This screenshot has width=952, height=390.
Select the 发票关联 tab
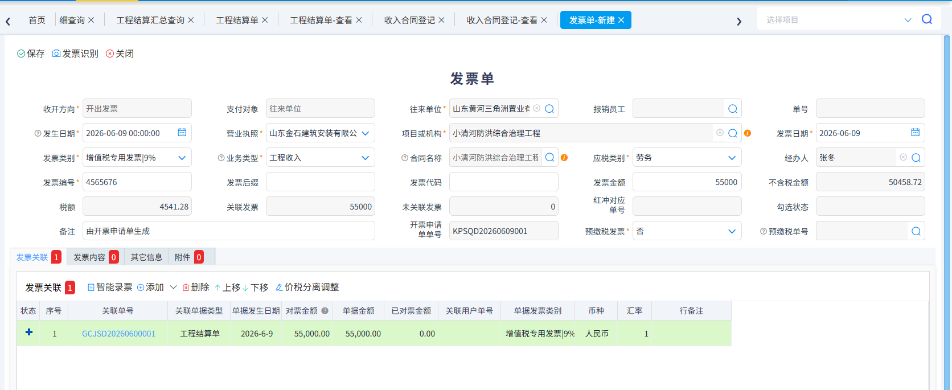tap(38, 257)
